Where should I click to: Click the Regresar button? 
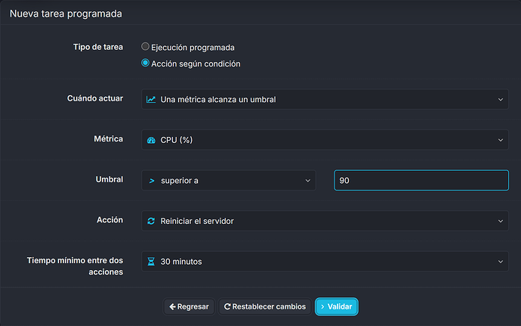coord(189,306)
